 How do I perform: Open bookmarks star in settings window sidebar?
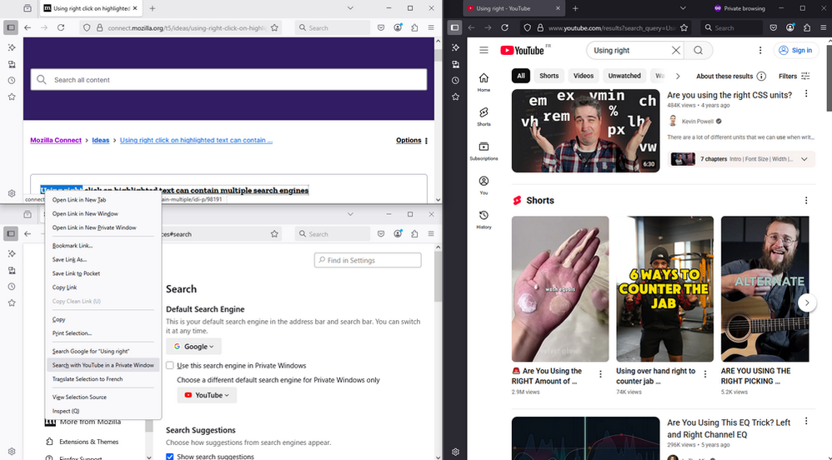[12, 303]
